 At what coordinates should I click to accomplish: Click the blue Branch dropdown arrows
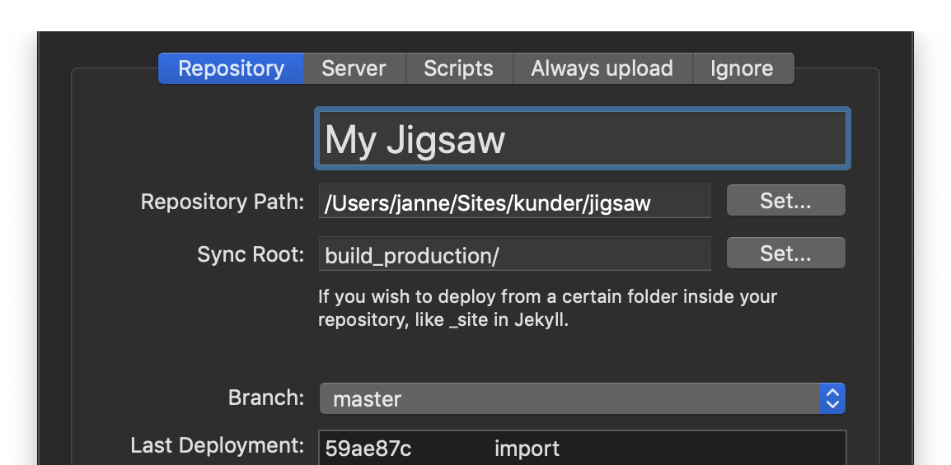click(832, 398)
